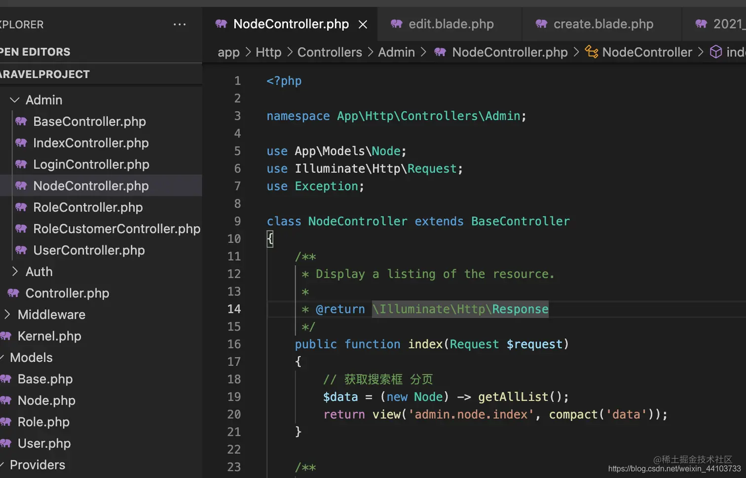The height and width of the screenshot is (478, 746).
Task: Click the NodeController class breadcrumb
Action: [x=647, y=52]
